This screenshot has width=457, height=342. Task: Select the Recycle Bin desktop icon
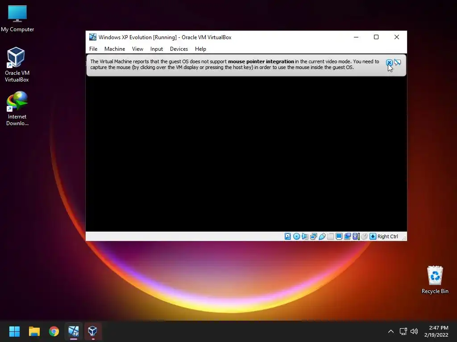(x=435, y=280)
